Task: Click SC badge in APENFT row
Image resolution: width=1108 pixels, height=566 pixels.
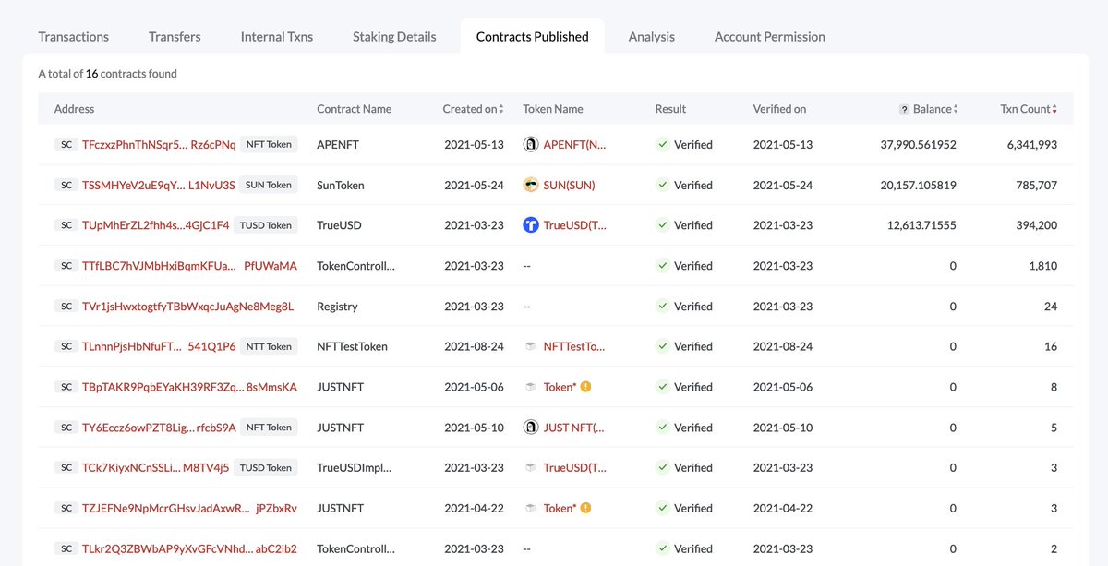Action: tap(66, 145)
